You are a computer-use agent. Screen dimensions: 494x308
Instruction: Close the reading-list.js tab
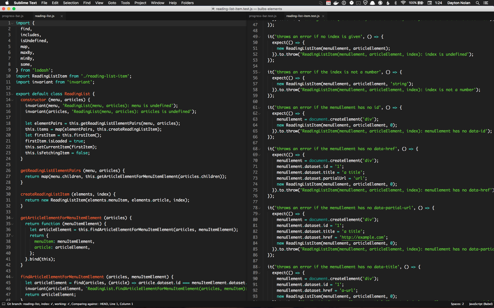(62, 16)
